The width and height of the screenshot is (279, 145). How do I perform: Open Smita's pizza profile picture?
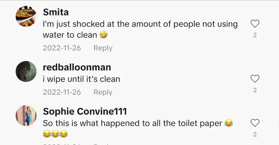coord(26,17)
